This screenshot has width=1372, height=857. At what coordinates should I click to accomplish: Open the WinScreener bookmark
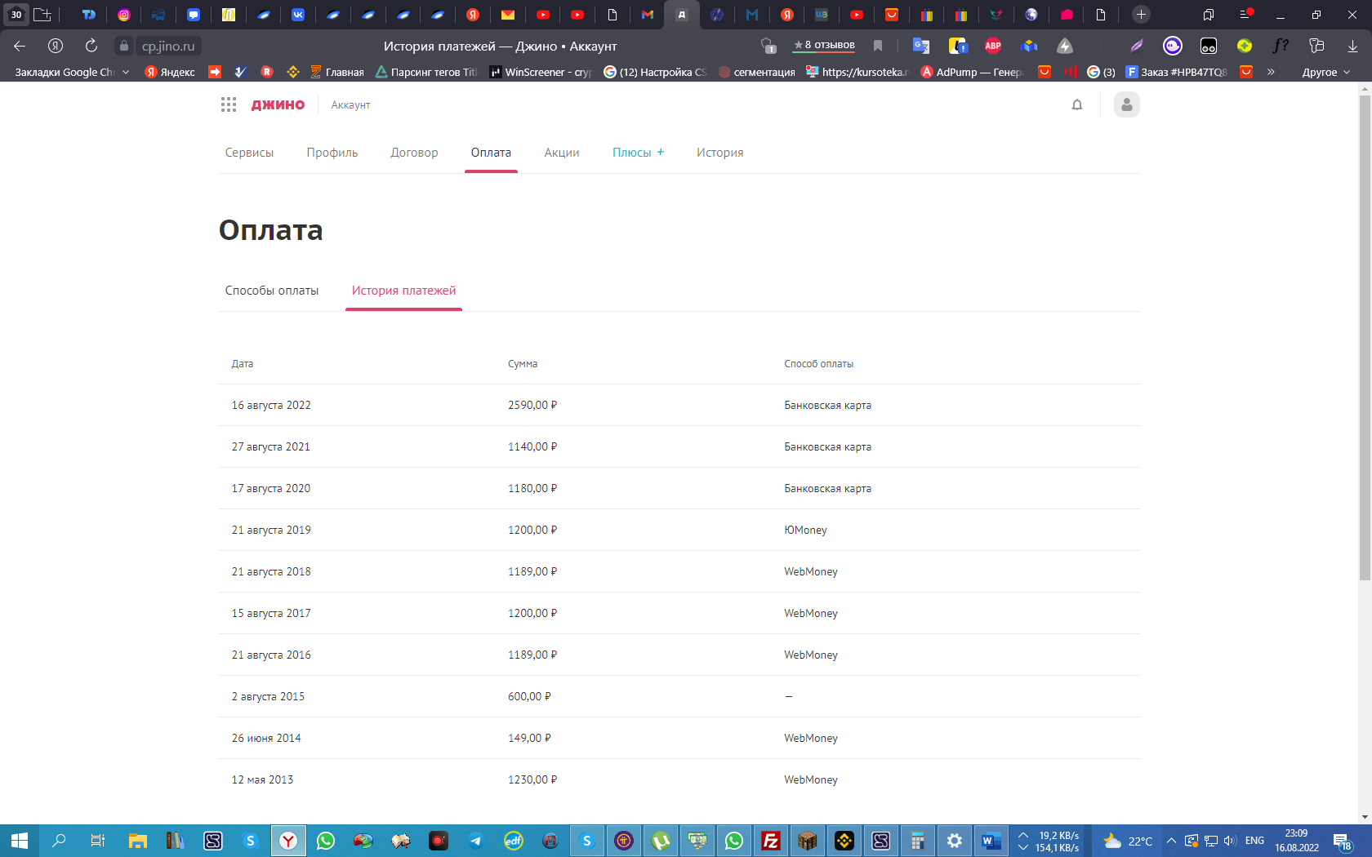(x=541, y=72)
